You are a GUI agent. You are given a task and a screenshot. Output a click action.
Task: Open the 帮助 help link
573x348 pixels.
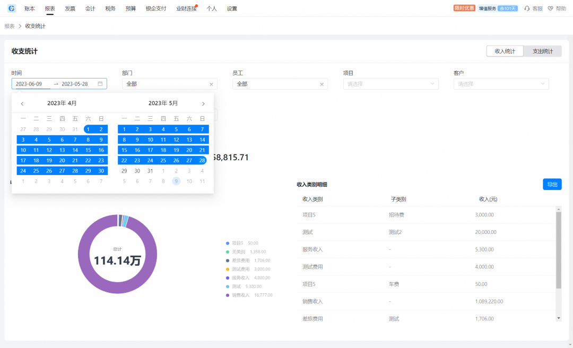(557, 8)
